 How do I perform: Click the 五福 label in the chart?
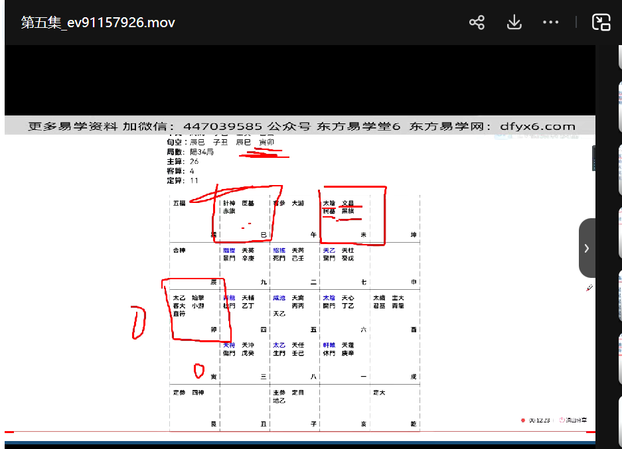pos(179,203)
